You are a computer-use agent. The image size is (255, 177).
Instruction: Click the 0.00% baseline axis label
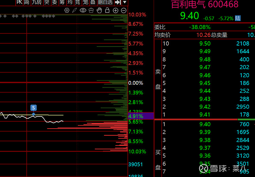click(136, 83)
